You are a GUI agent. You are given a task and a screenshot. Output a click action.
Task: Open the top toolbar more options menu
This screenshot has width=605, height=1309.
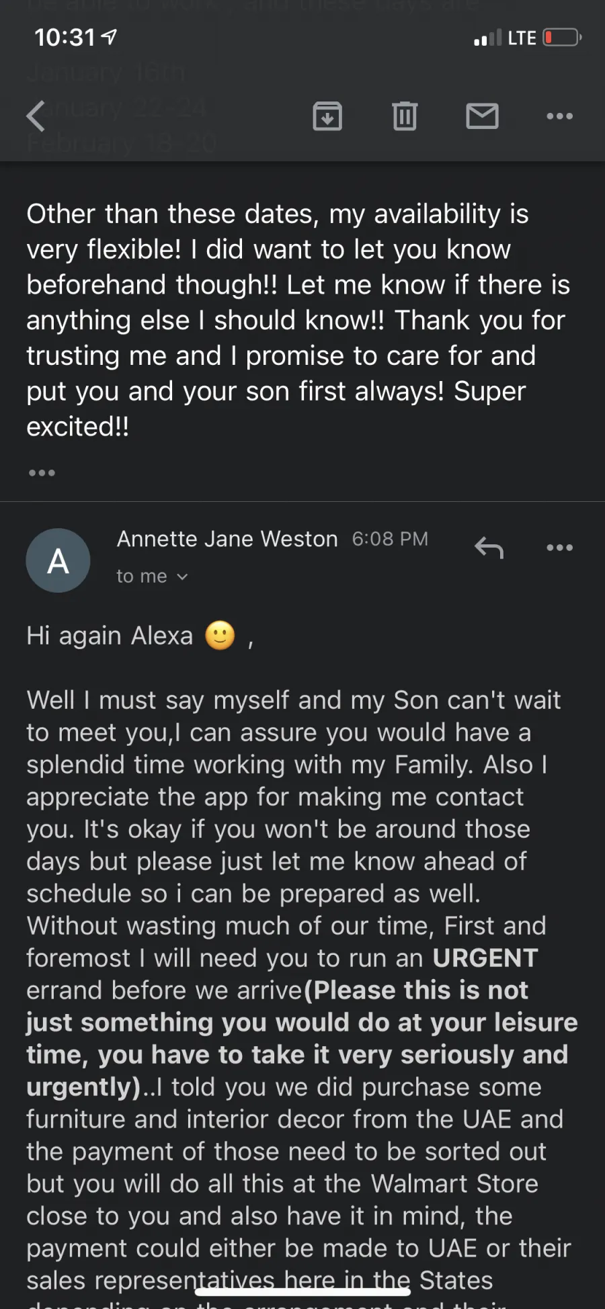coord(559,116)
